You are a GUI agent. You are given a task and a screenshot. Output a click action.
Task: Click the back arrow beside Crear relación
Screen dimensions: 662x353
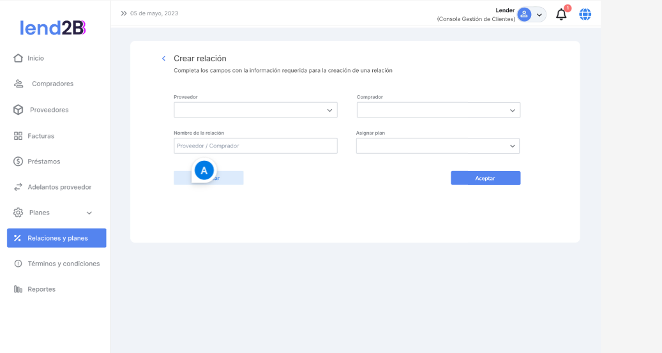tap(163, 59)
